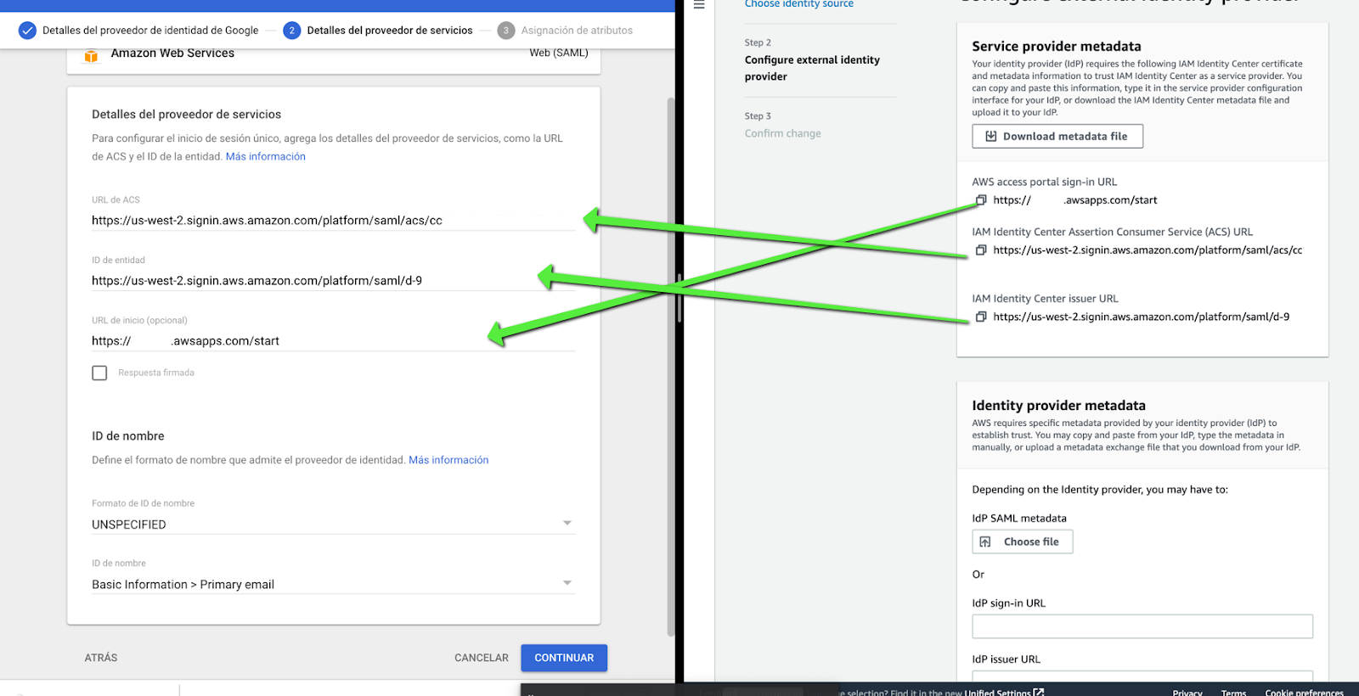Open Más información link for service provider details
1359x696 pixels.
point(266,156)
